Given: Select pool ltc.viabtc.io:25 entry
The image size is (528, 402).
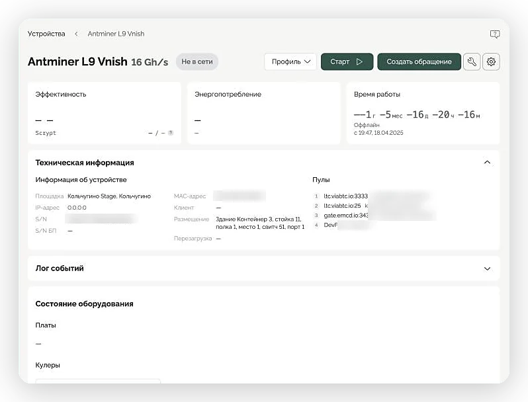Looking at the screenshot, I should click(x=342, y=206).
